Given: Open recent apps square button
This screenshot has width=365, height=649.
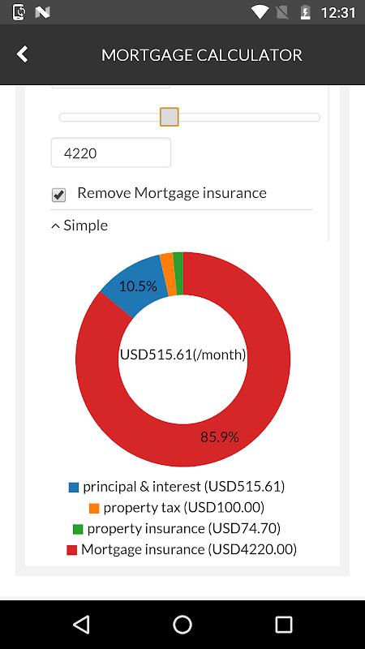Looking at the screenshot, I should point(284,624).
